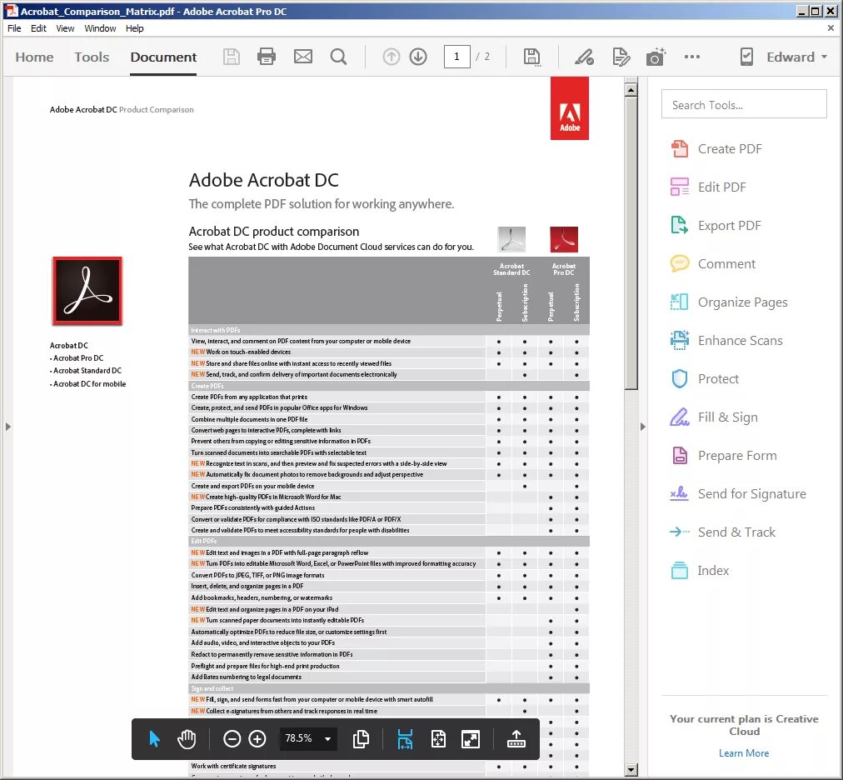Switch to the Tools tab
This screenshot has height=780, width=843.
point(92,57)
